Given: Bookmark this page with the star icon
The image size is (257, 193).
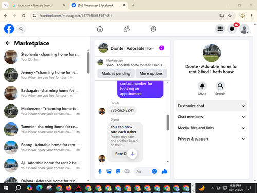Looking at the screenshot, I should pyautogui.click(x=230, y=16).
